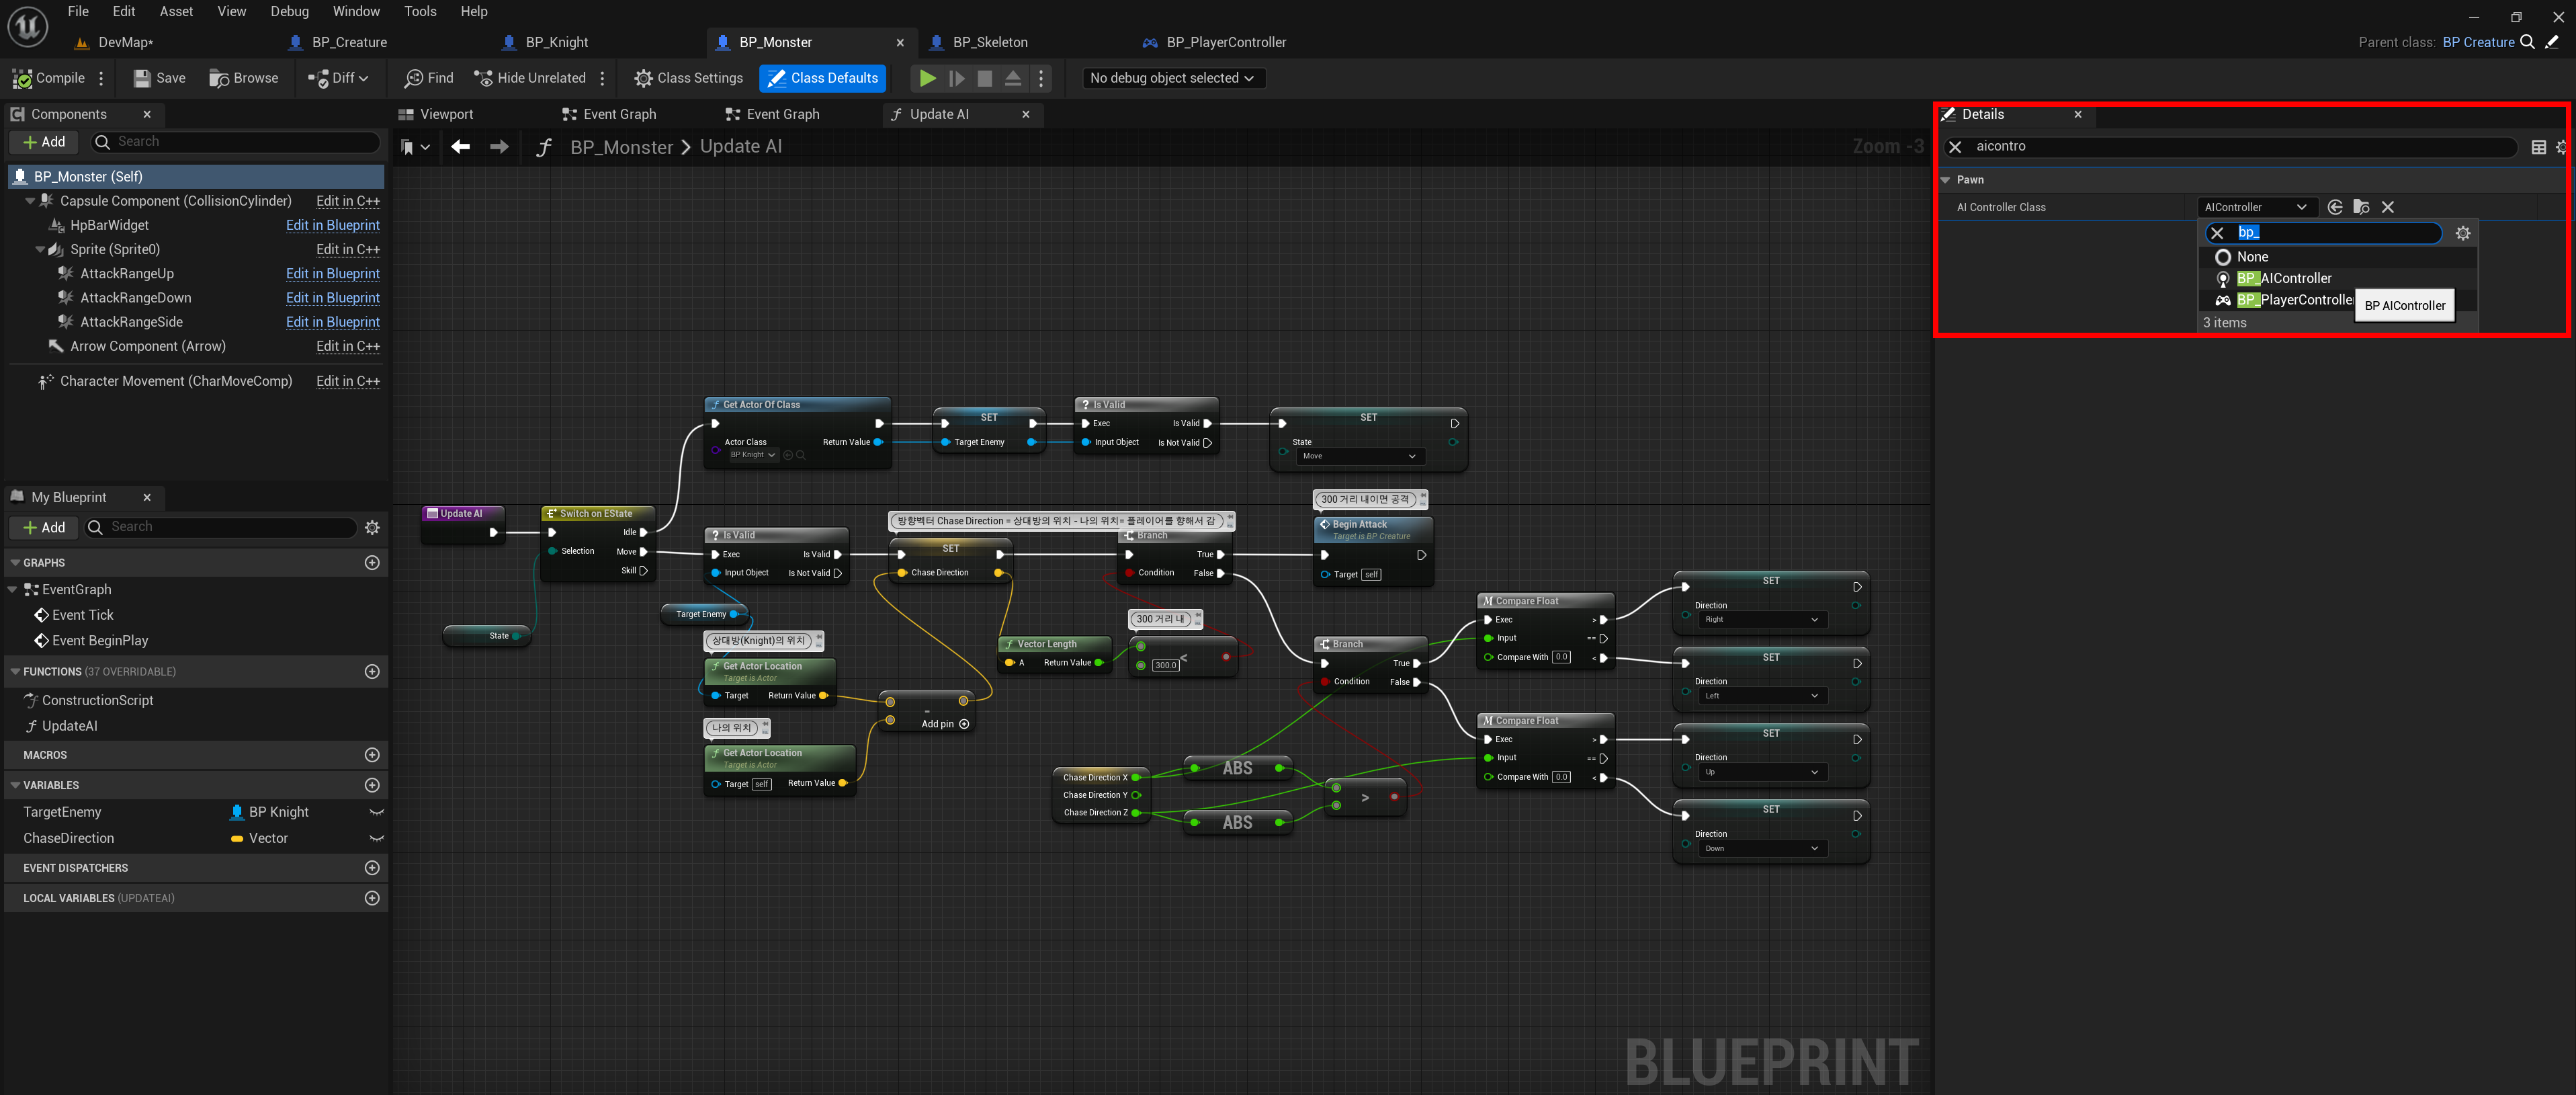Open Details property matrix icon
2576x1095 pixels.
[x=2538, y=147]
